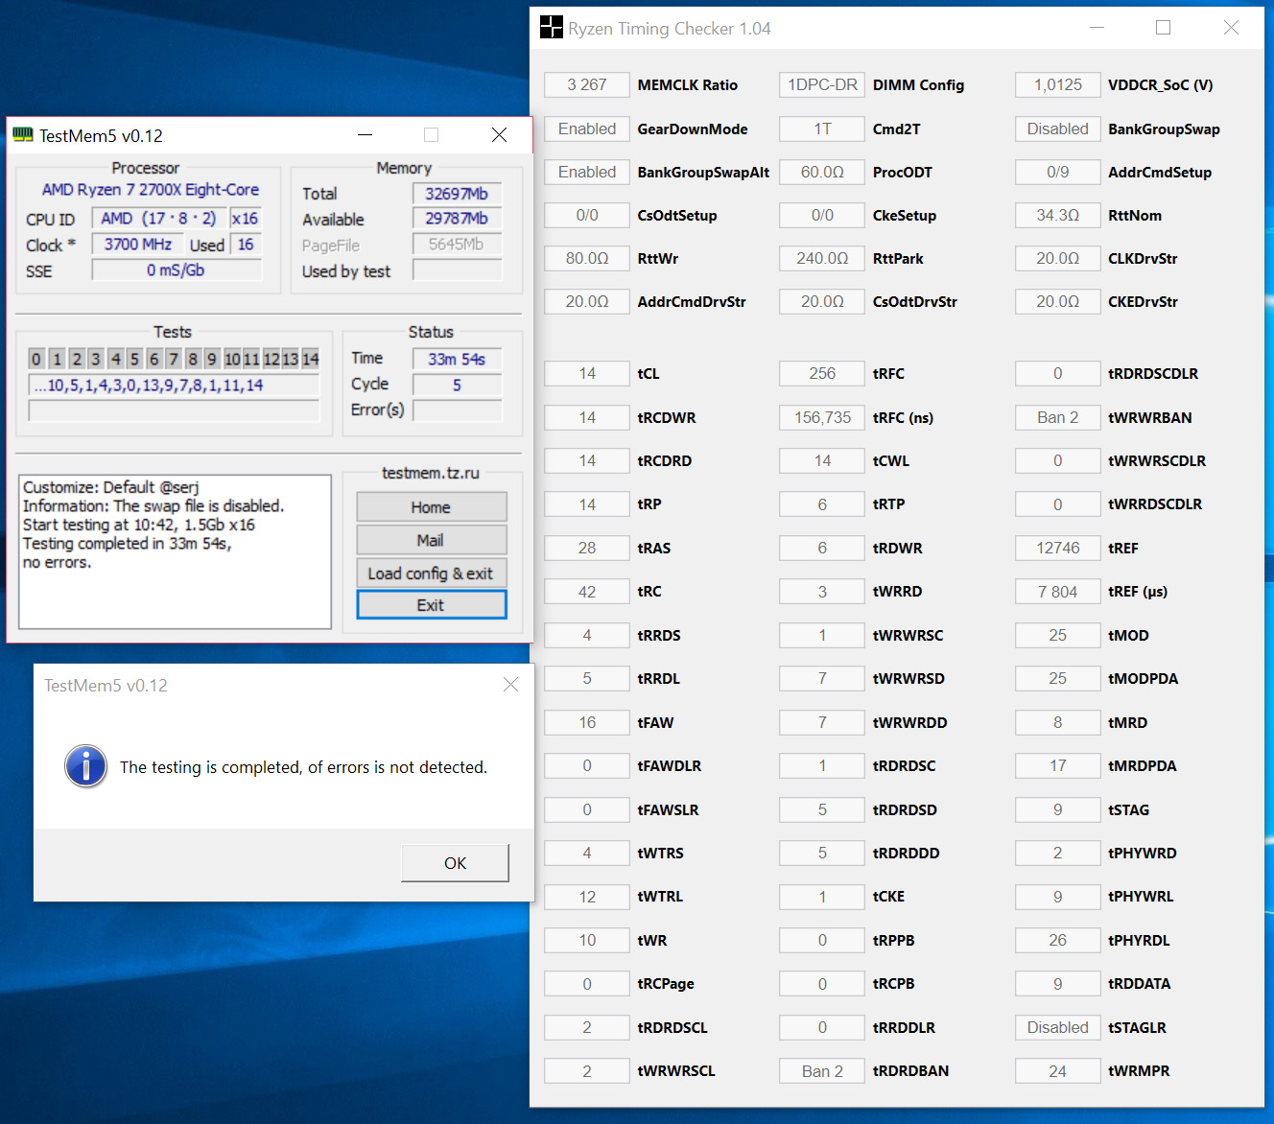
Task: Click the tREF value 12746 field
Action: [1058, 548]
